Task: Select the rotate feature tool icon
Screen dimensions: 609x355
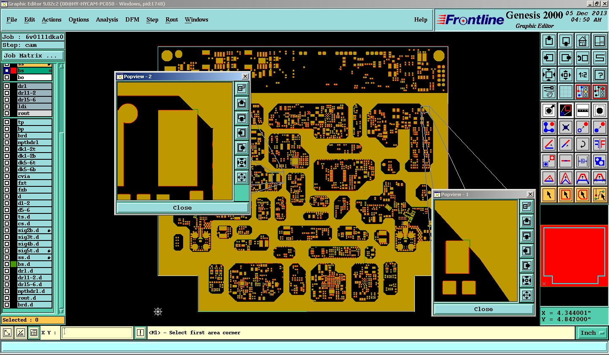Action: pyautogui.click(x=583, y=144)
